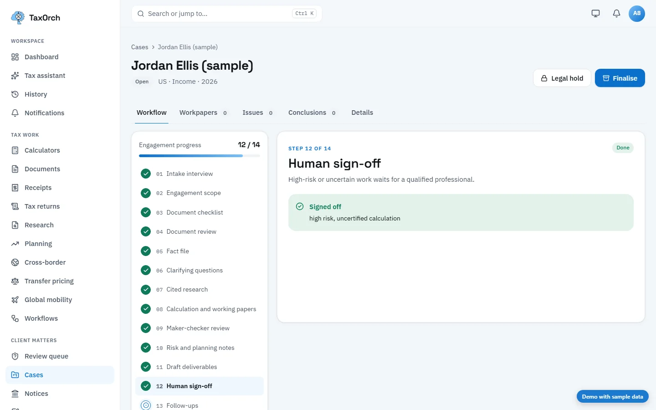Click the Cross-border globe icon
Image resolution: width=656 pixels, height=410 pixels.
coord(15,262)
